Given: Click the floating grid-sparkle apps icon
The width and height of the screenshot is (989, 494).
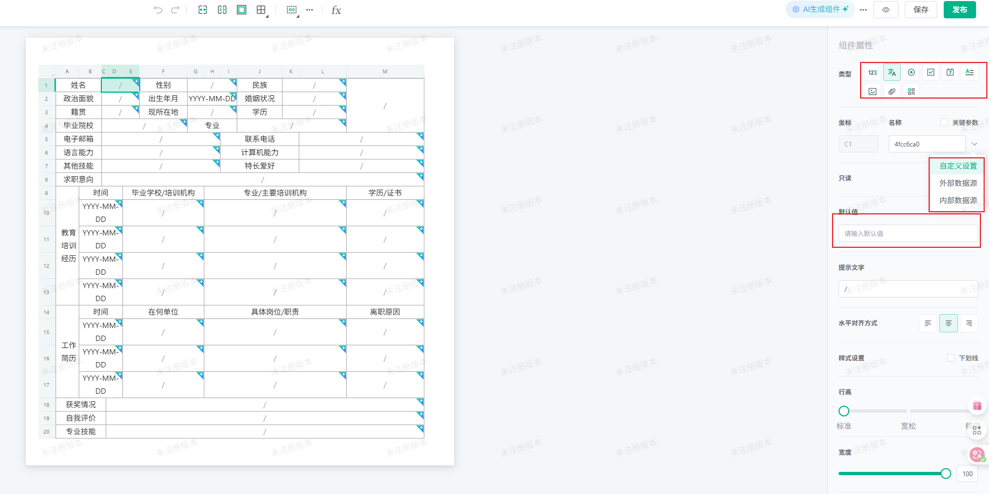Looking at the screenshot, I should coord(977,430).
